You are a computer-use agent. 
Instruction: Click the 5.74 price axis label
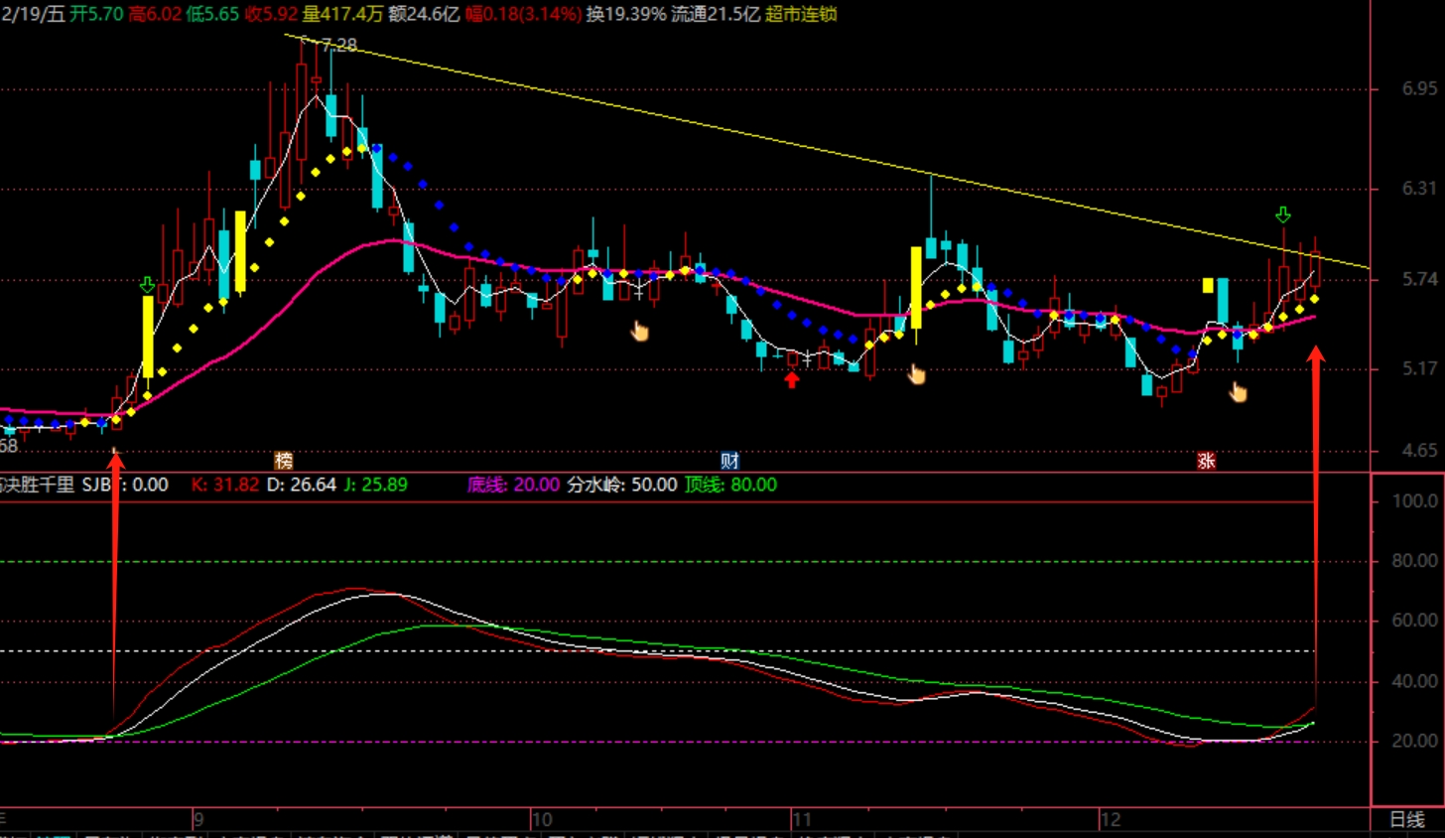point(1419,279)
